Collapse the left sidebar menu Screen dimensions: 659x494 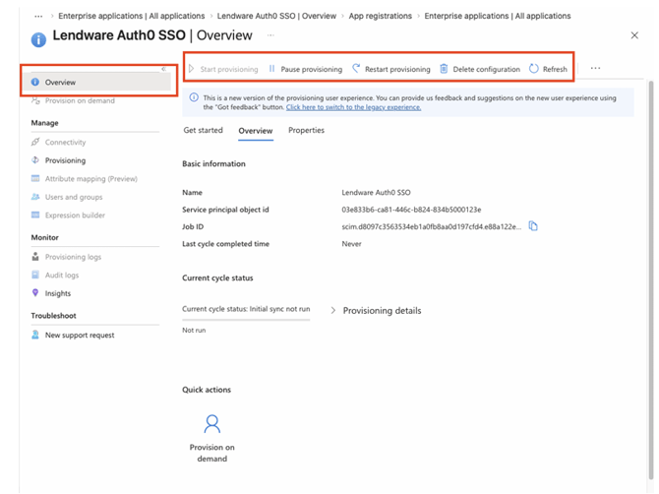163,69
